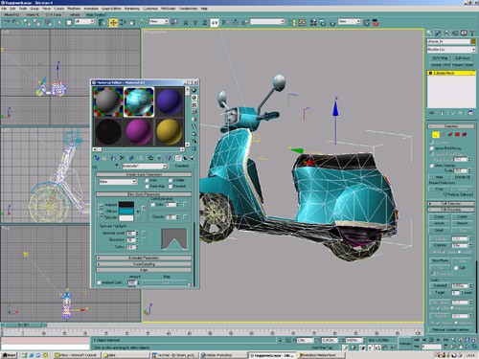Restrict transform to X axis
Screen dimensions: 479x359
click(x=186, y=23)
